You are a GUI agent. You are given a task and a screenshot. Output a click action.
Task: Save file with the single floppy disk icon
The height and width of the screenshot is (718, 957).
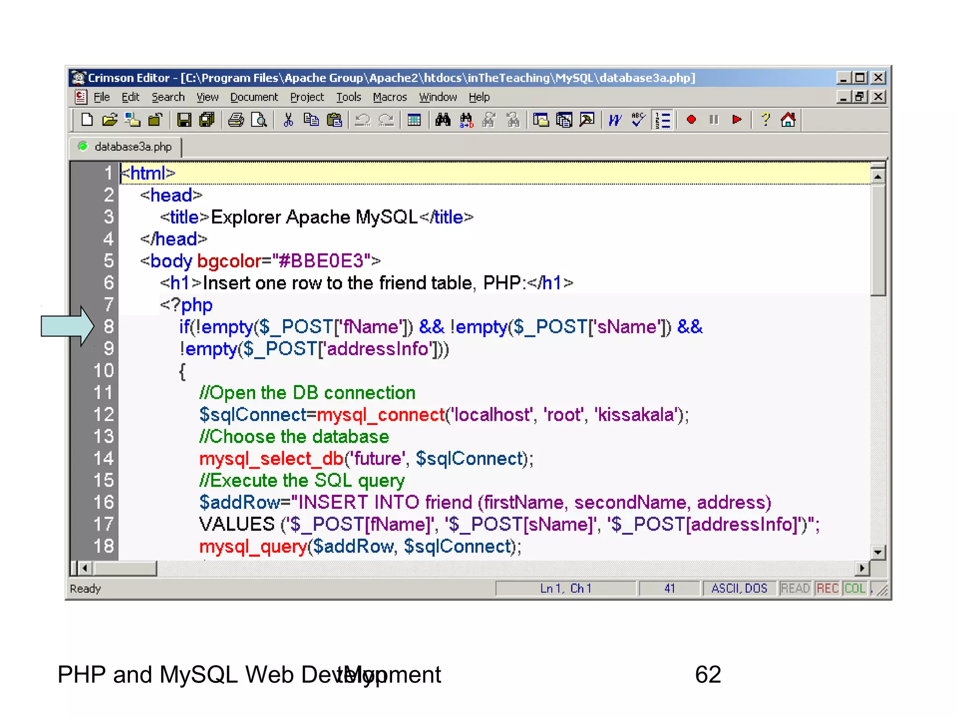(184, 120)
